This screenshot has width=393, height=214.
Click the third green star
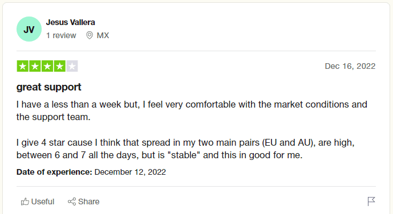[47, 66]
